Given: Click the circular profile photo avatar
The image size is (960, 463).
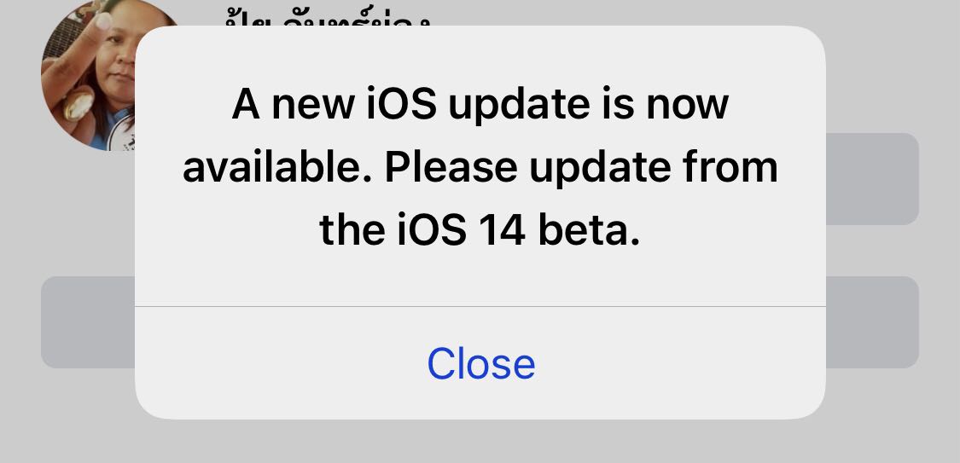Looking at the screenshot, I should (x=89, y=75).
